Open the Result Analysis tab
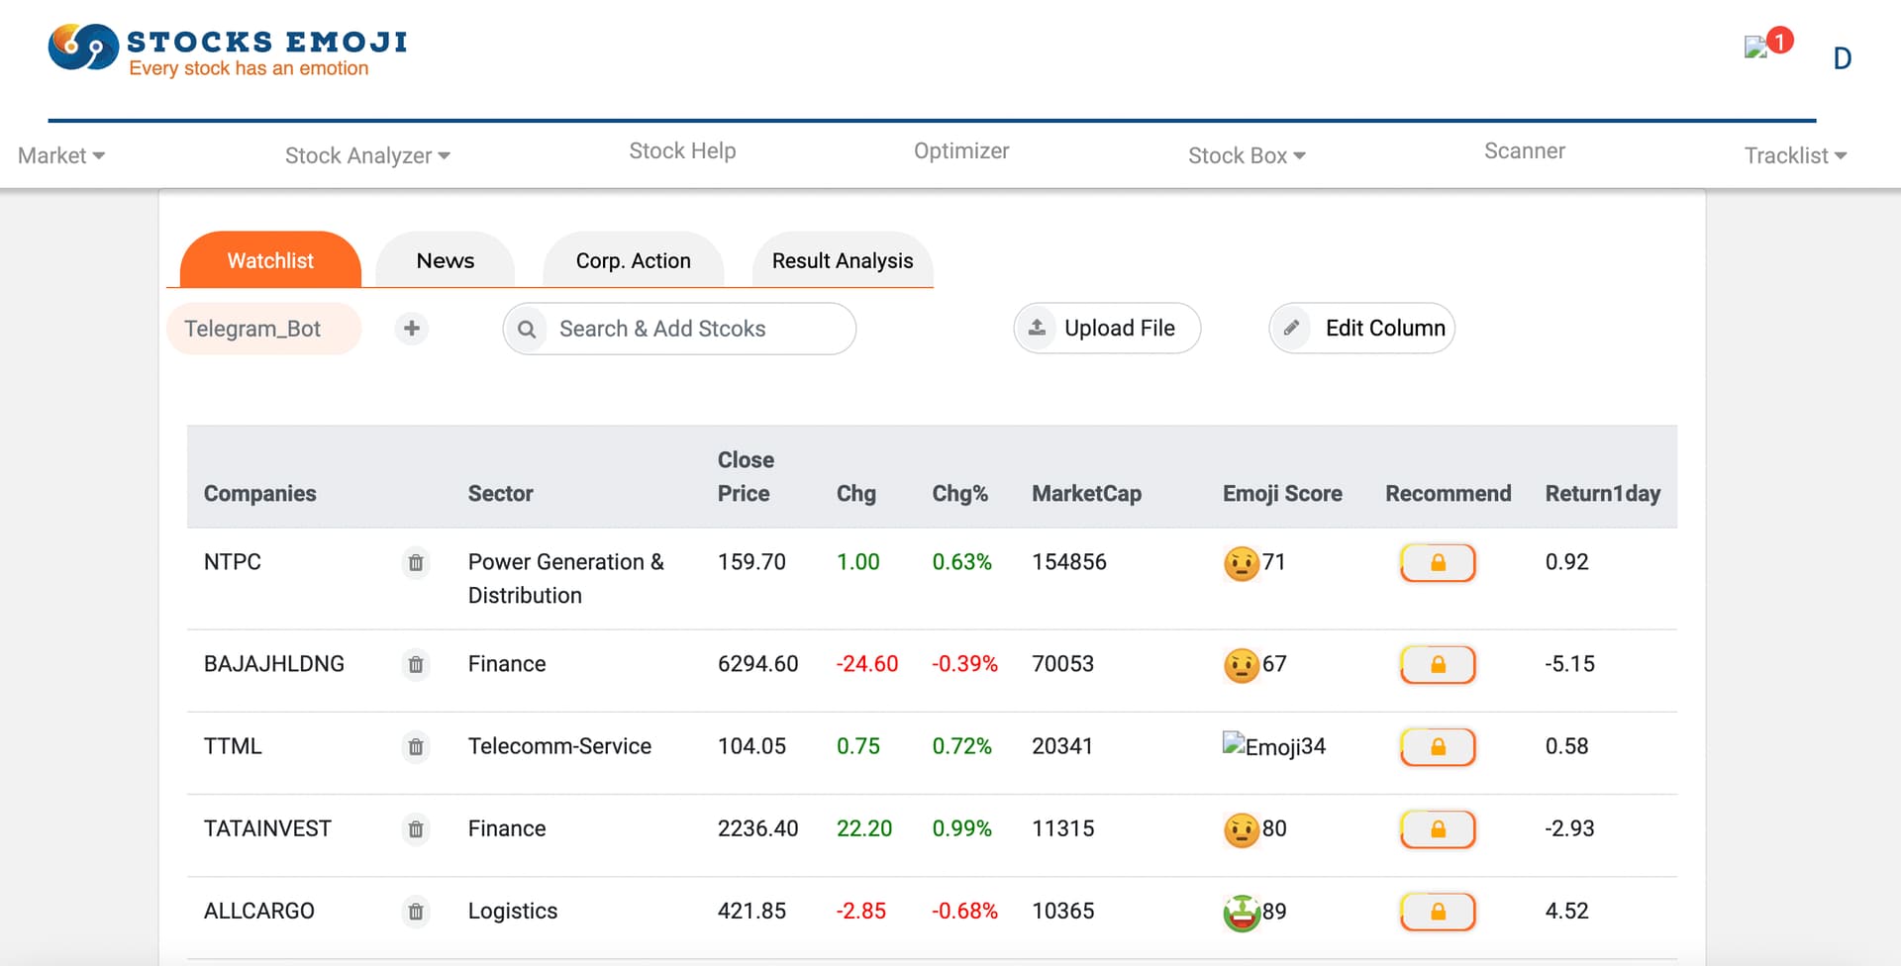 (x=843, y=260)
